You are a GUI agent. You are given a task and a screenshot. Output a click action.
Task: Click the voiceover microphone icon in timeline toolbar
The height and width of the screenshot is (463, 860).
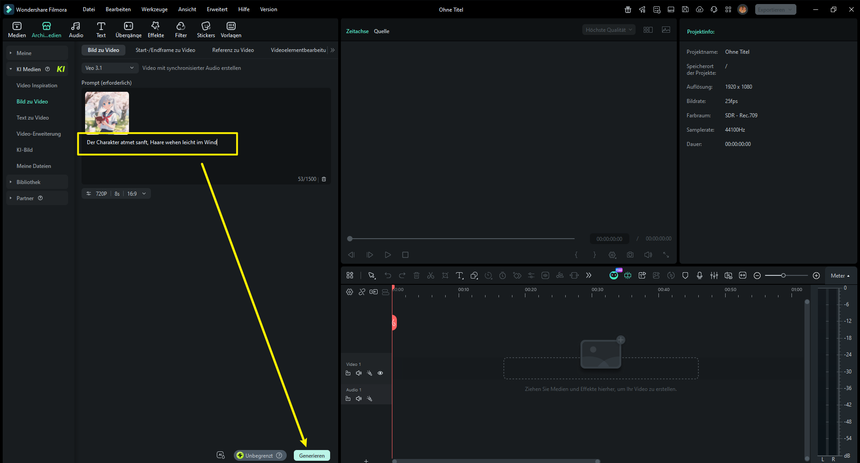point(699,275)
